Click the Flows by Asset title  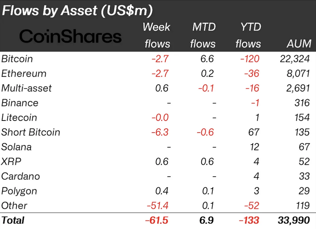77,11
